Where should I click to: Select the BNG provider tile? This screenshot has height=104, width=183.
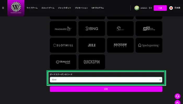click(92, 29)
